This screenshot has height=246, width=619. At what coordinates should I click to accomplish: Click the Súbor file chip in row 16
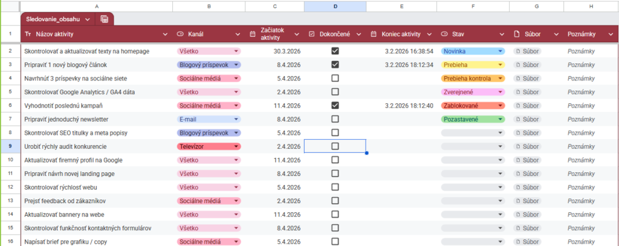point(527,242)
